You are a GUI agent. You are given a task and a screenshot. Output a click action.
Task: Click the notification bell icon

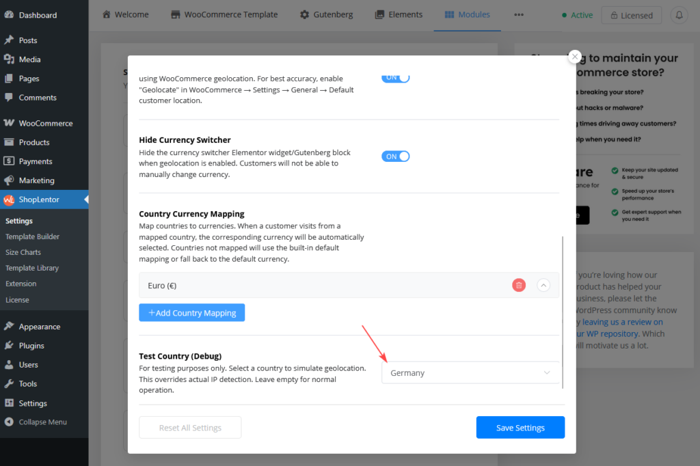point(679,15)
